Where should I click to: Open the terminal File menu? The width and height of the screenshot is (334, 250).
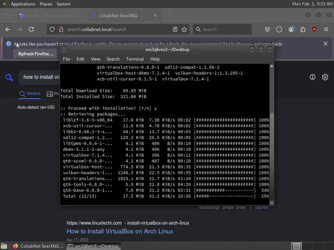[x=67, y=59]
